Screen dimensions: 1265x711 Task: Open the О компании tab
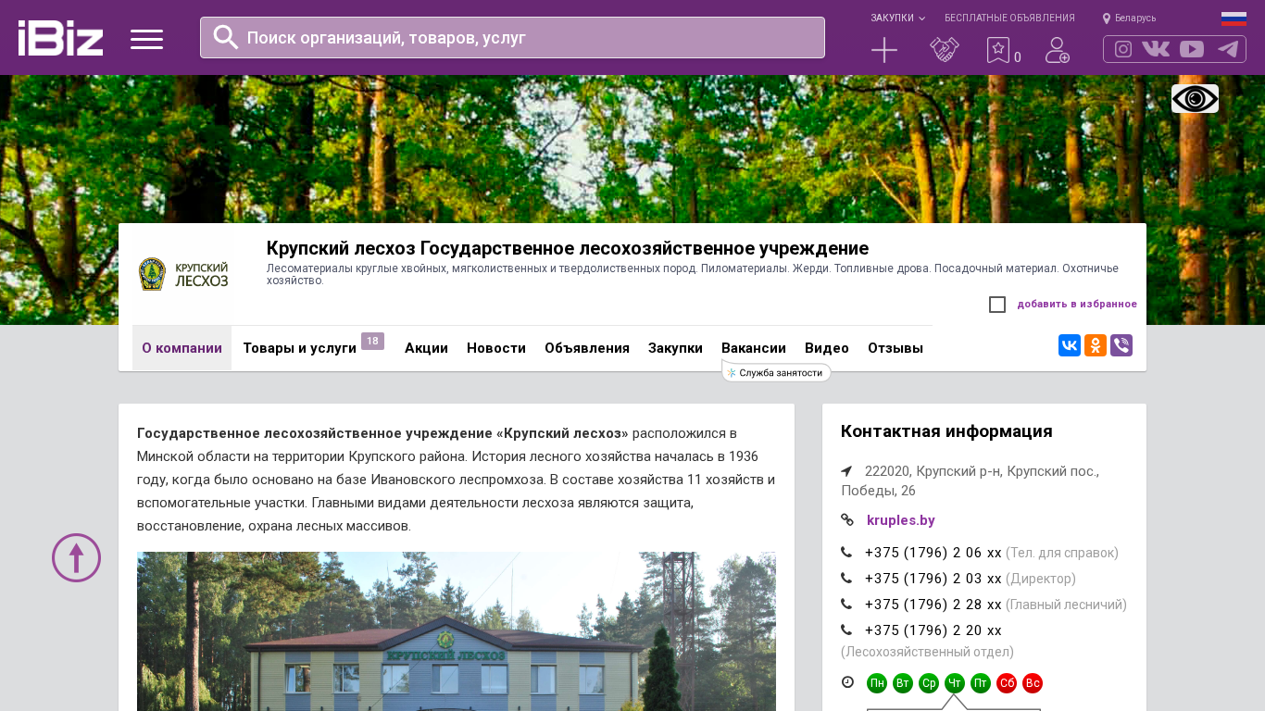click(182, 348)
